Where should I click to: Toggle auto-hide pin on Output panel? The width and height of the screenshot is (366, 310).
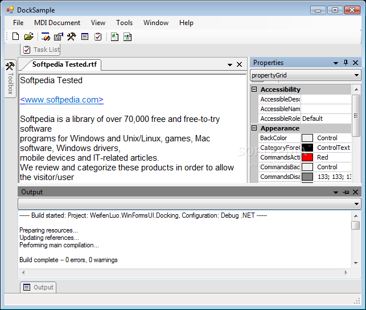[x=346, y=192]
